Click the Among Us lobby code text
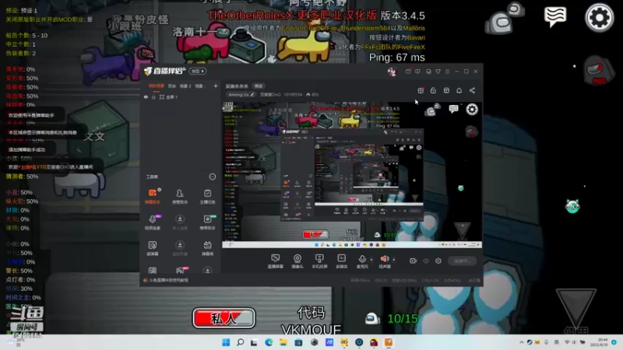 [311, 329]
